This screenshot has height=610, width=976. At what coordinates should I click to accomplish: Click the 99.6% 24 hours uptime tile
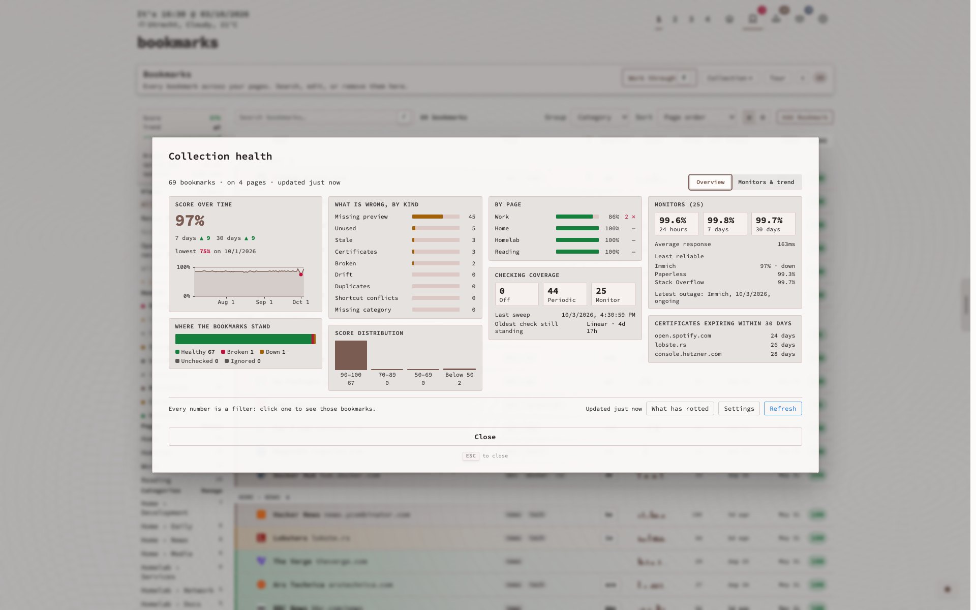tap(676, 224)
